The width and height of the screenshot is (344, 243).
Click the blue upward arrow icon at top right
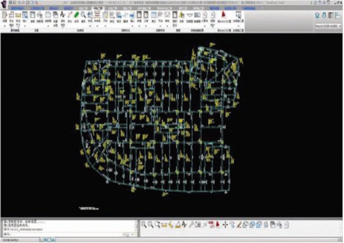317,15
